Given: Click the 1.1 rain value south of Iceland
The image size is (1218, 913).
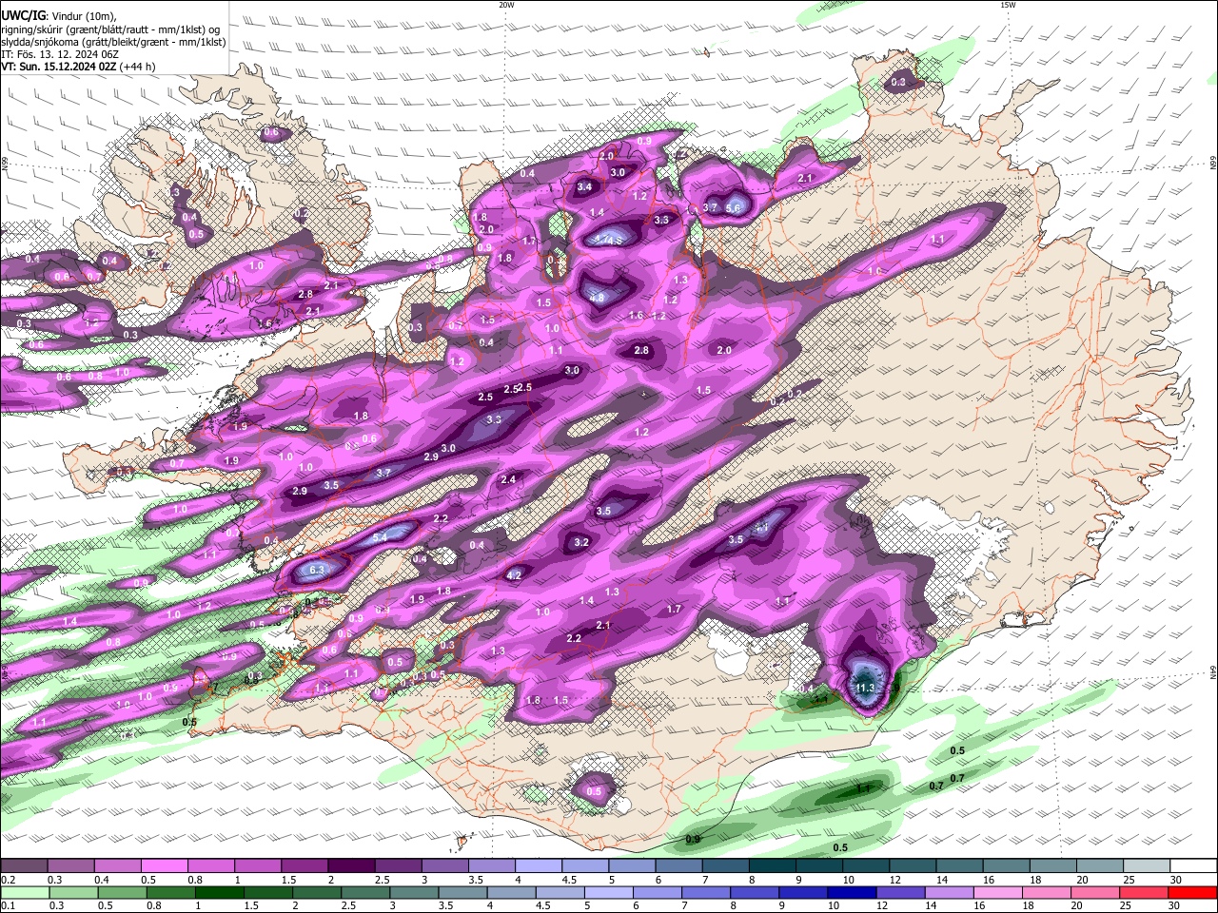Looking at the screenshot, I should (863, 788).
